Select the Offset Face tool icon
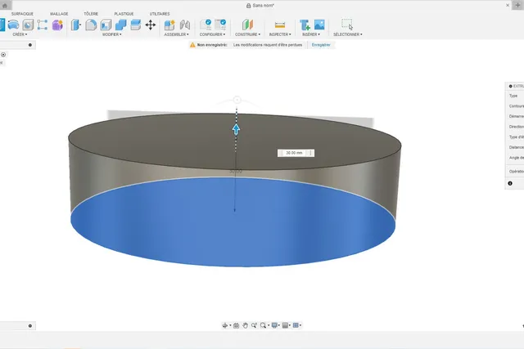This screenshot has width=524, height=349. tap(136, 25)
